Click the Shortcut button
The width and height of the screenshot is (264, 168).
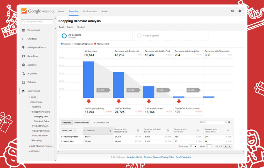[x=81, y=27]
